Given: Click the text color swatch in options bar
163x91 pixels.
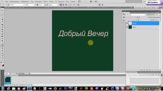Looking at the screenshot, I should pyautogui.click(x=70, y=5).
